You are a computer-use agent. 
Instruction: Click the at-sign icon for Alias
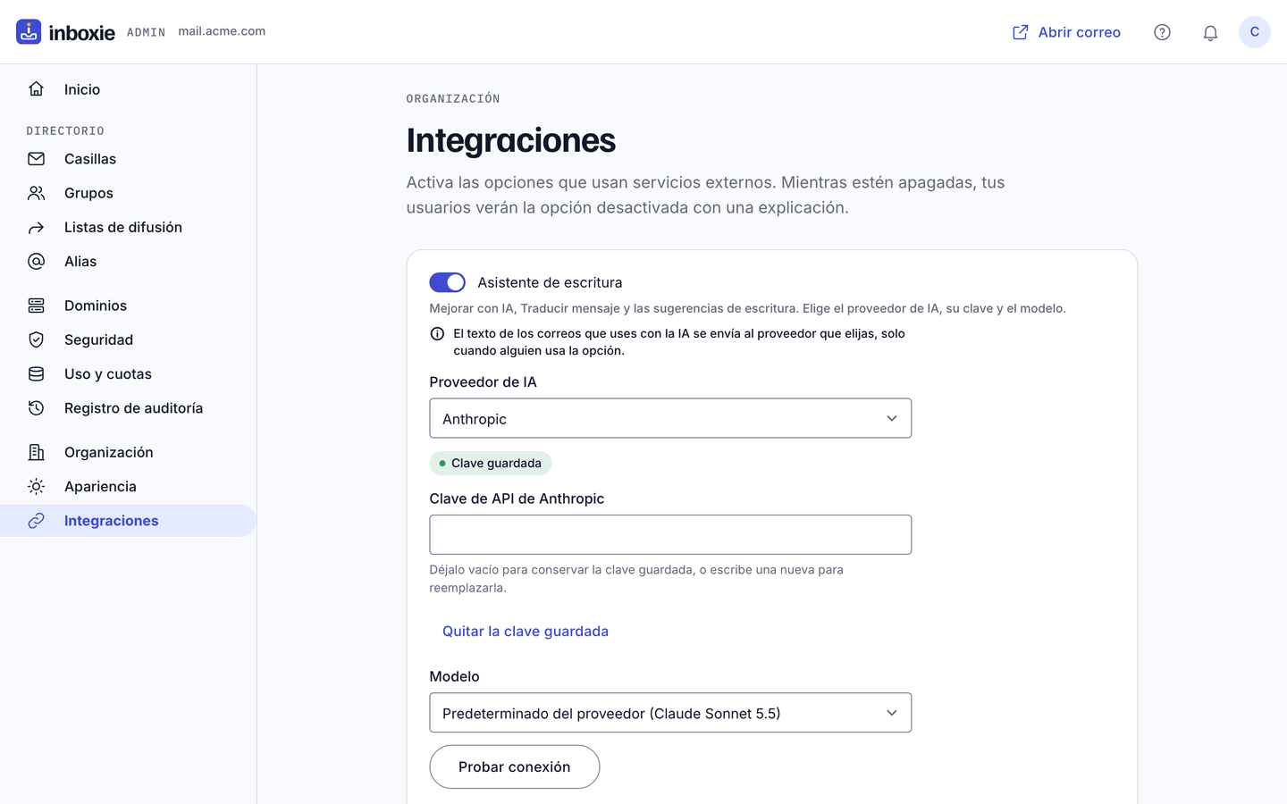click(36, 262)
